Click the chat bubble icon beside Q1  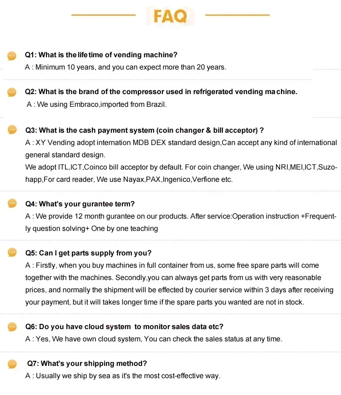tap(12, 55)
